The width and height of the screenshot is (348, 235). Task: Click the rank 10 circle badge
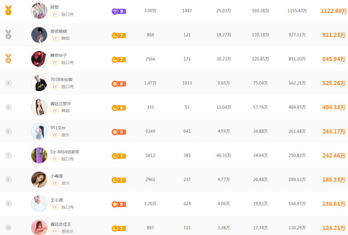[x=8, y=227]
